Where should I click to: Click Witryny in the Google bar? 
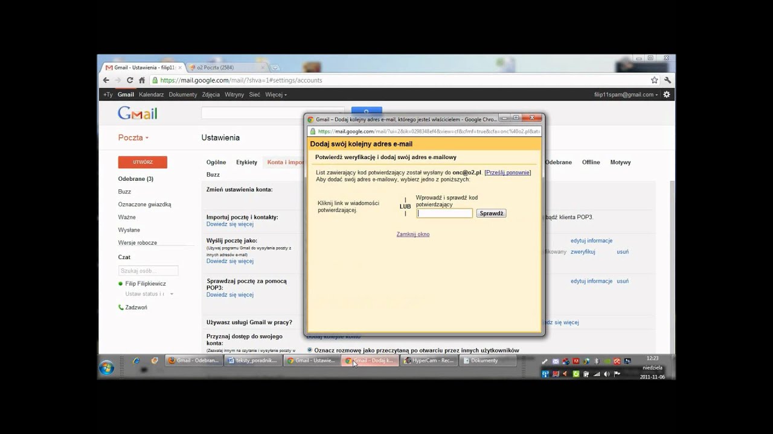tap(234, 95)
